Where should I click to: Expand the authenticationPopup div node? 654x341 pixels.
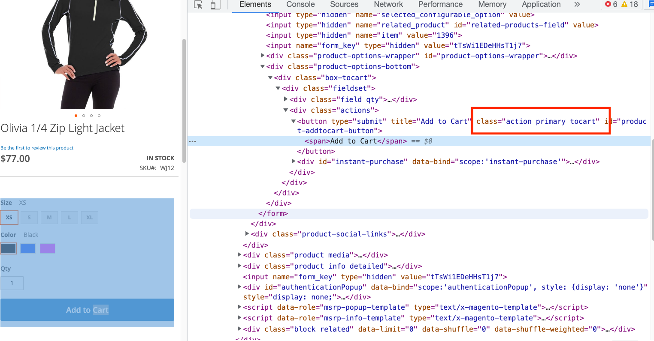coord(239,287)
